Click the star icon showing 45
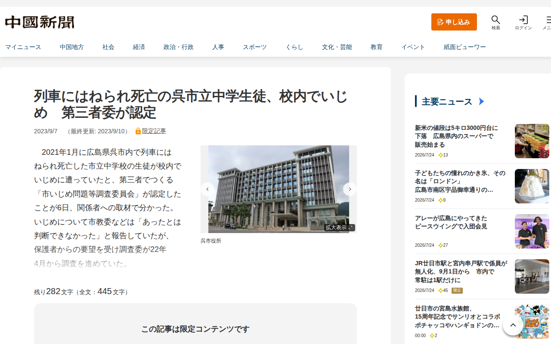 coord(440,290)
